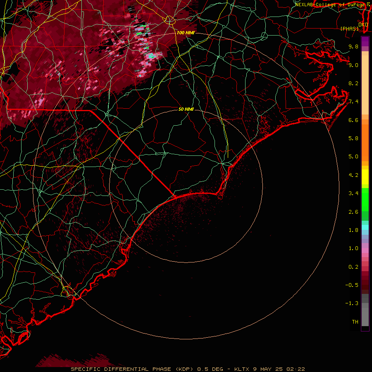Screen dimensions: 372x372
Task: Click the orange segment of the color bar
Action: 365,143
